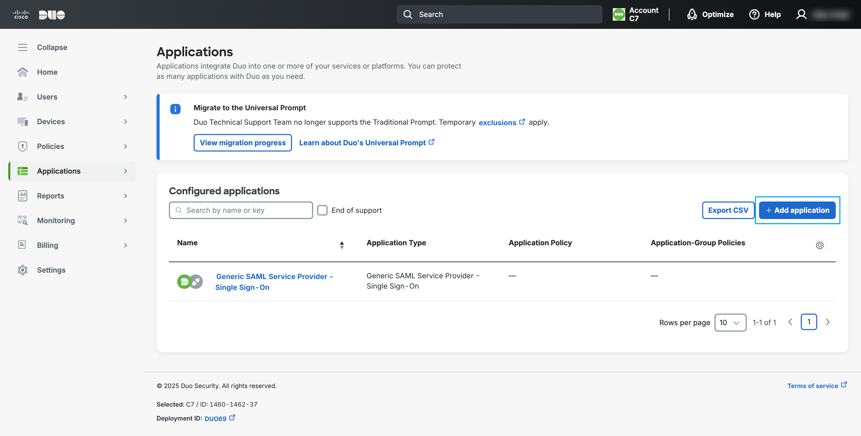Click the Optimize rocket icon
This screenshot has width=861, height=436.
click(692, 14)
